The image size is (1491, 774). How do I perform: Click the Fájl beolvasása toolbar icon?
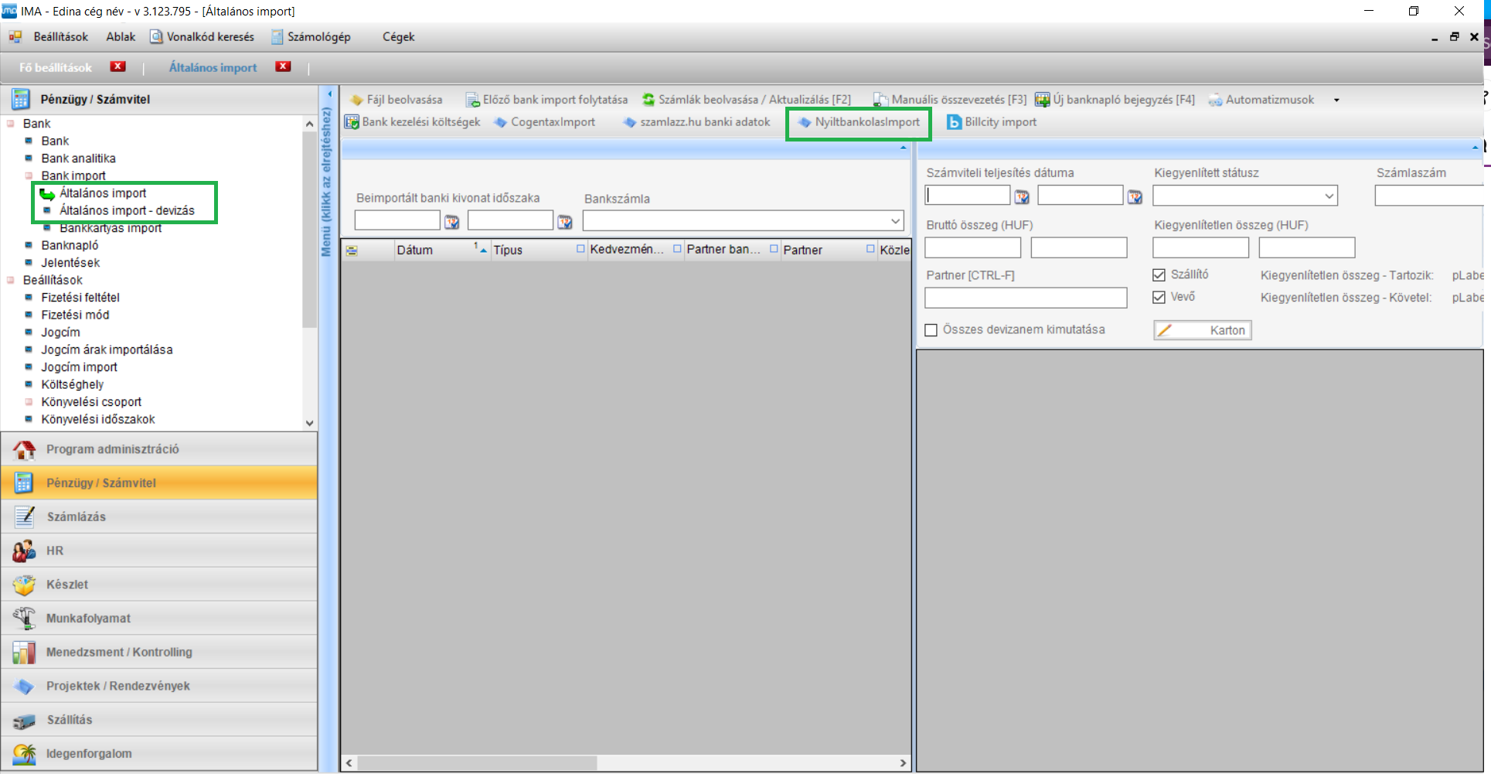356,100
